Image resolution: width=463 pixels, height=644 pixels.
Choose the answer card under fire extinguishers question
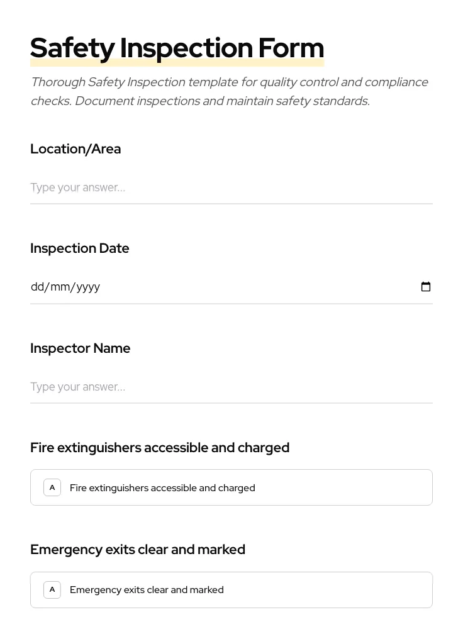click(231, 487)
